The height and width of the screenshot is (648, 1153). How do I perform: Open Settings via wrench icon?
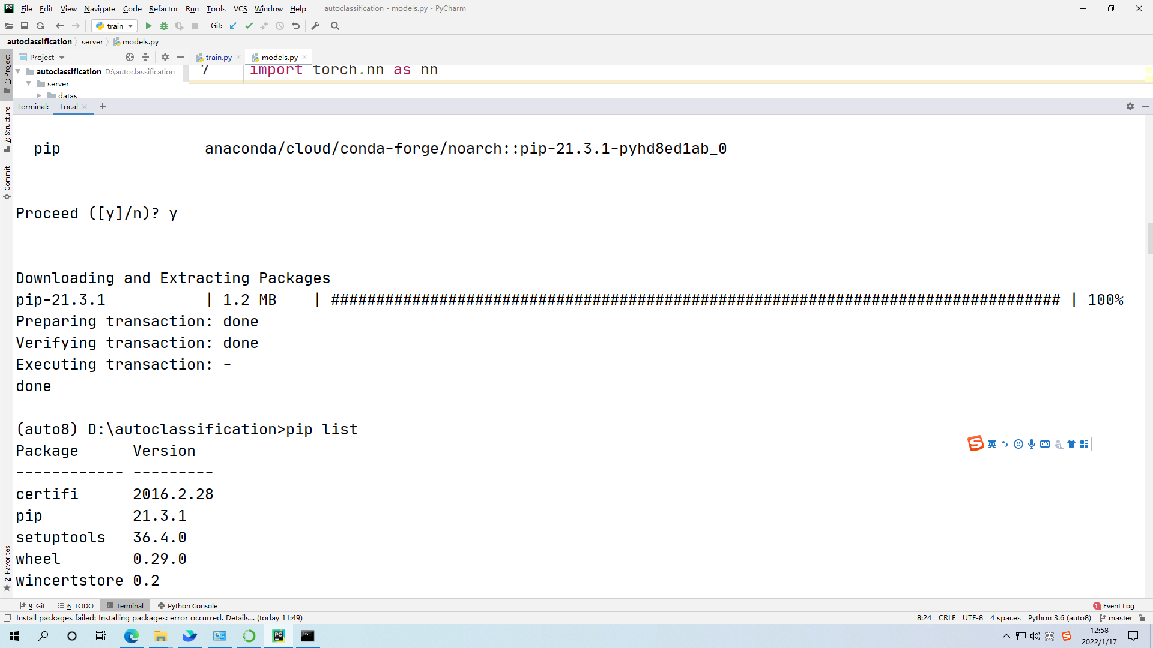[315, 26]
